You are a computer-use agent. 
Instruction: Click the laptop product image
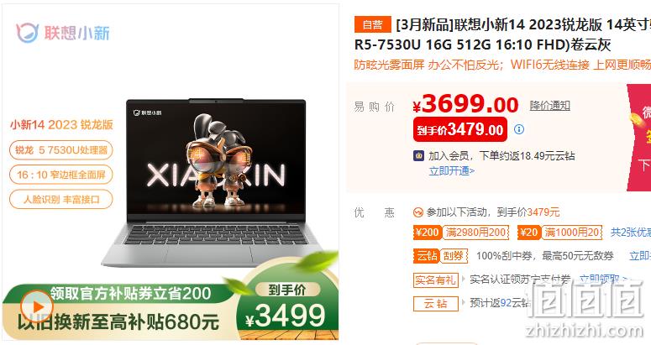coord(216,182)
